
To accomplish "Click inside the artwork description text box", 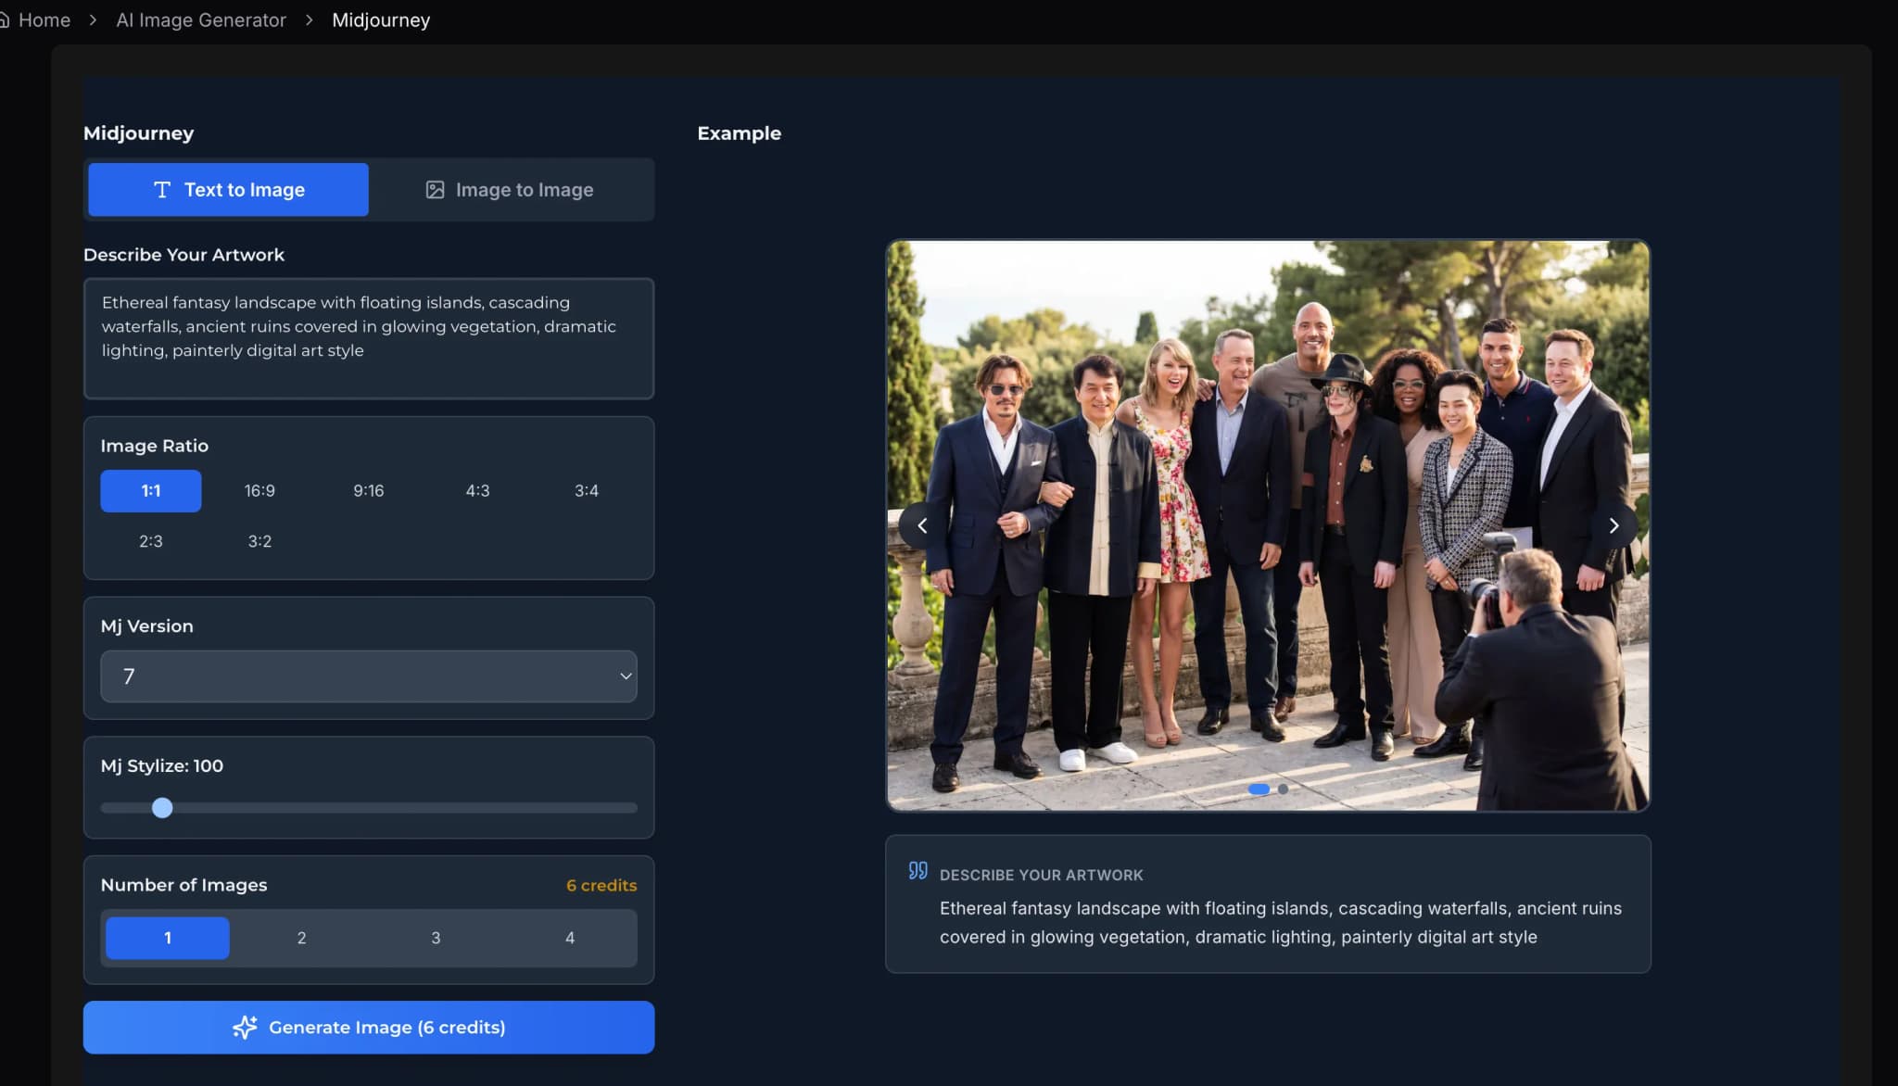I will tap(368, 338).
